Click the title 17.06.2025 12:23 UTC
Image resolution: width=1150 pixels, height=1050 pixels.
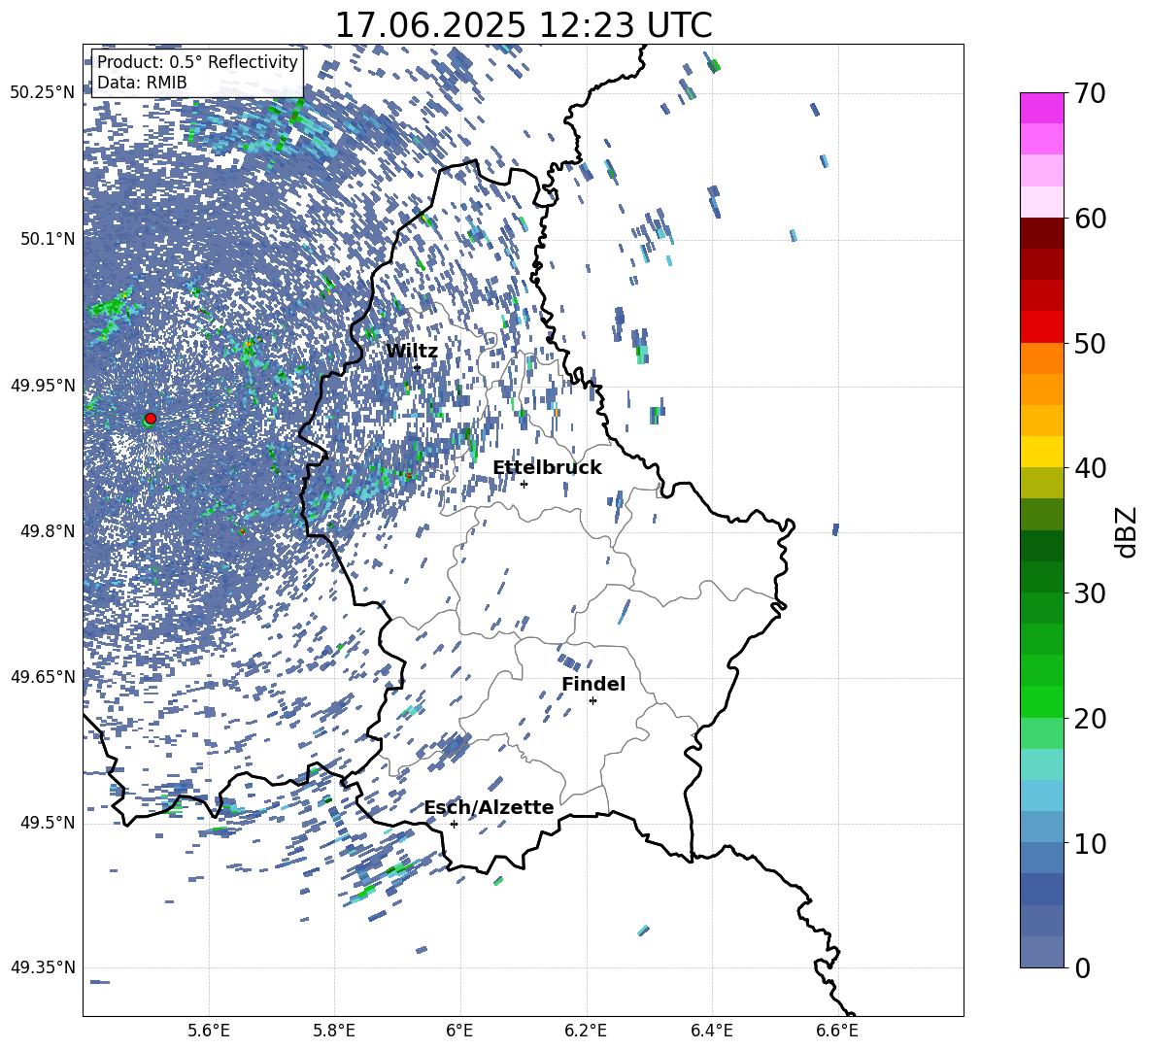524,25
